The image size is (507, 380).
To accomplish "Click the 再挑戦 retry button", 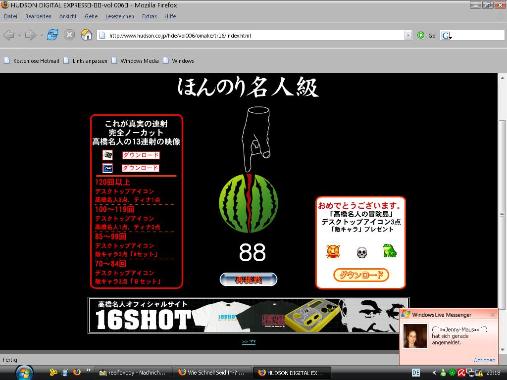I will point(249,280).
